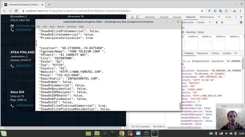Open the Online throttling dropdown
The width and height of the screenshot is (245, 137).
click(204, 22)
